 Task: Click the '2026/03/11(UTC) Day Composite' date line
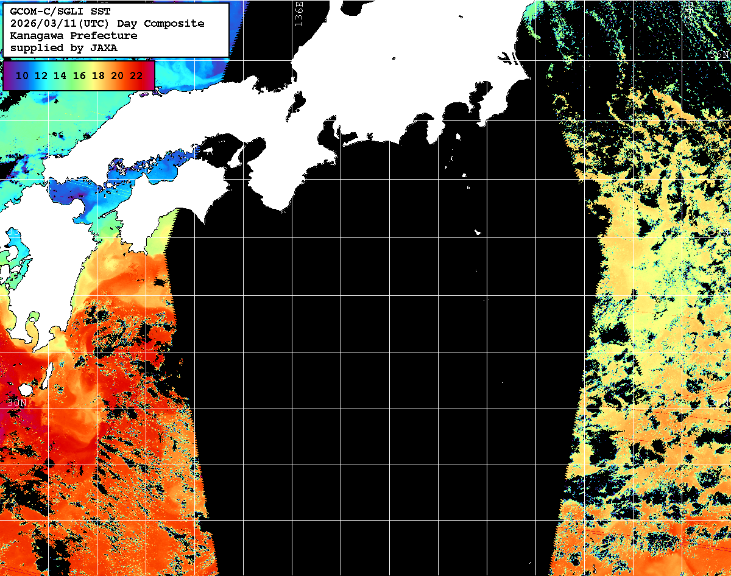pyautogui.click(x=107, y=24)
